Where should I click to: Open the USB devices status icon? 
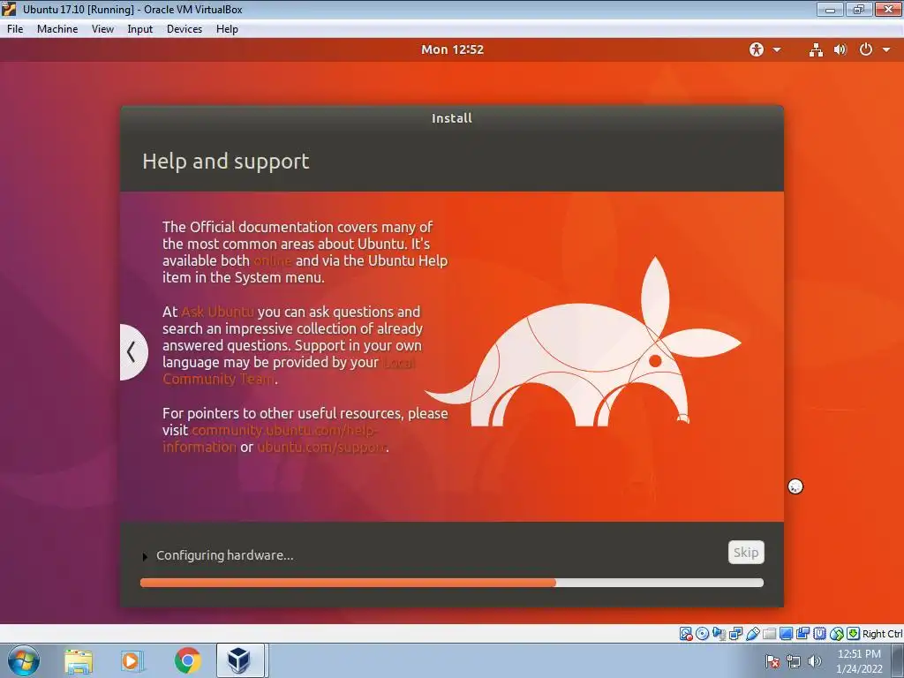click(x=752, y=634)
